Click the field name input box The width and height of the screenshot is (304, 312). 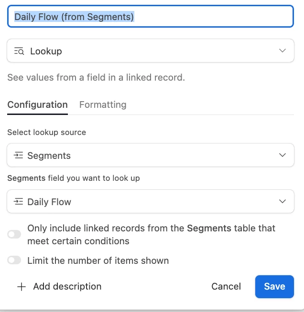pyautogui.click(x=150, y=17)
